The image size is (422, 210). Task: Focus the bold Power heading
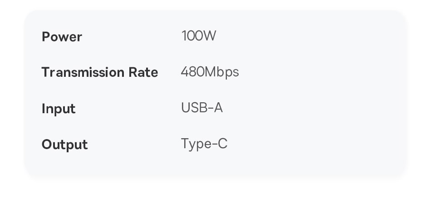pyautogui.click(x=62, y=37)
